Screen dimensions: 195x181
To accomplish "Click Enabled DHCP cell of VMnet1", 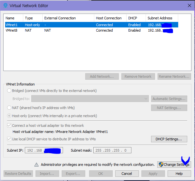I will coord(134,25).
